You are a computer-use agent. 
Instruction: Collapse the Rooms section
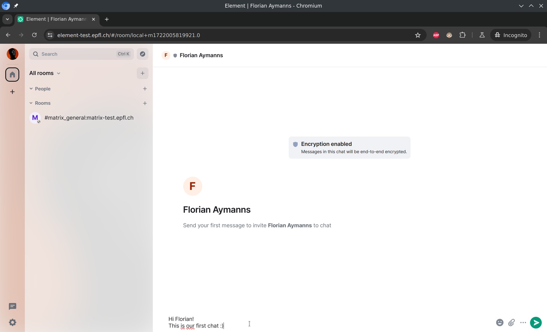pos(31,103)
